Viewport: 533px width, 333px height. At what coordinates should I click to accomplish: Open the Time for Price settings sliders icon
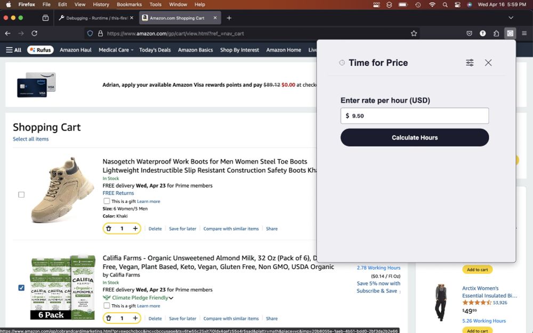[470, 62]
